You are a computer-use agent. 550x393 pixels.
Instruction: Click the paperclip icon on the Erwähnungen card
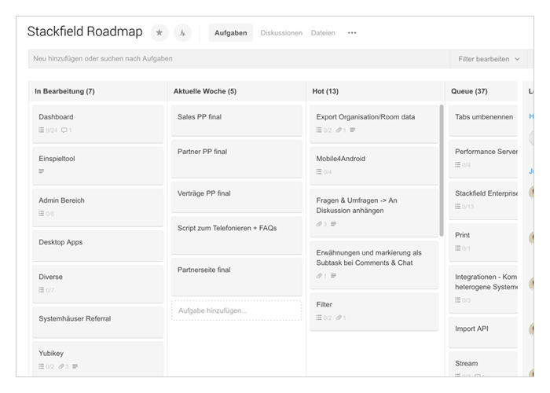tap(319, 276)
